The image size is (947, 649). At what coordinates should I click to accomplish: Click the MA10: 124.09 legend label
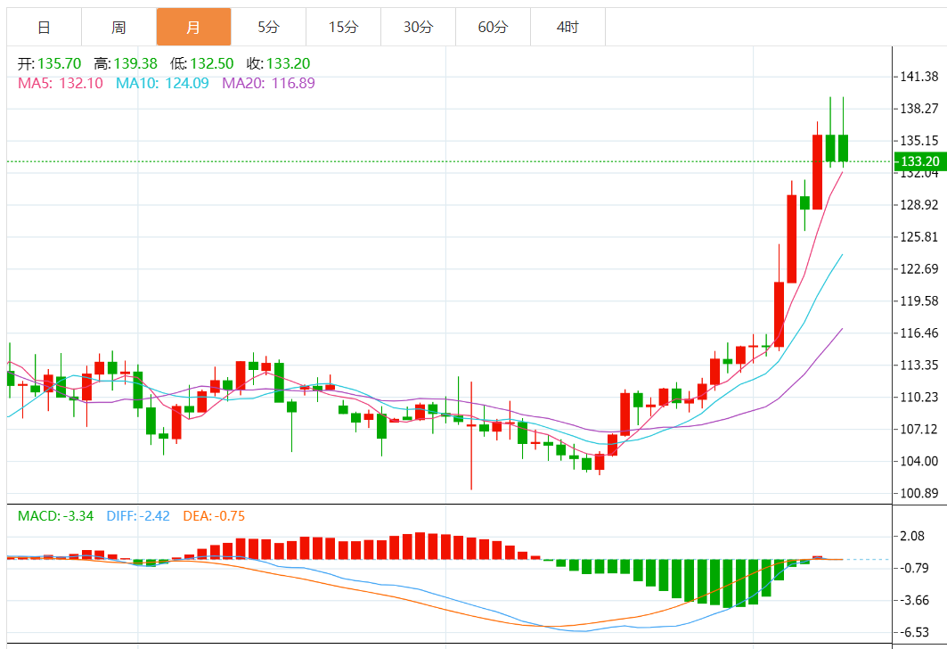[x=162, y=83]
